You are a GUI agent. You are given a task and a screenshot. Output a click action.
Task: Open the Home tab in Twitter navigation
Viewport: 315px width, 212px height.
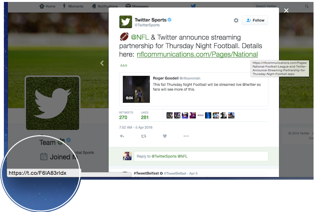pos(47,6)
